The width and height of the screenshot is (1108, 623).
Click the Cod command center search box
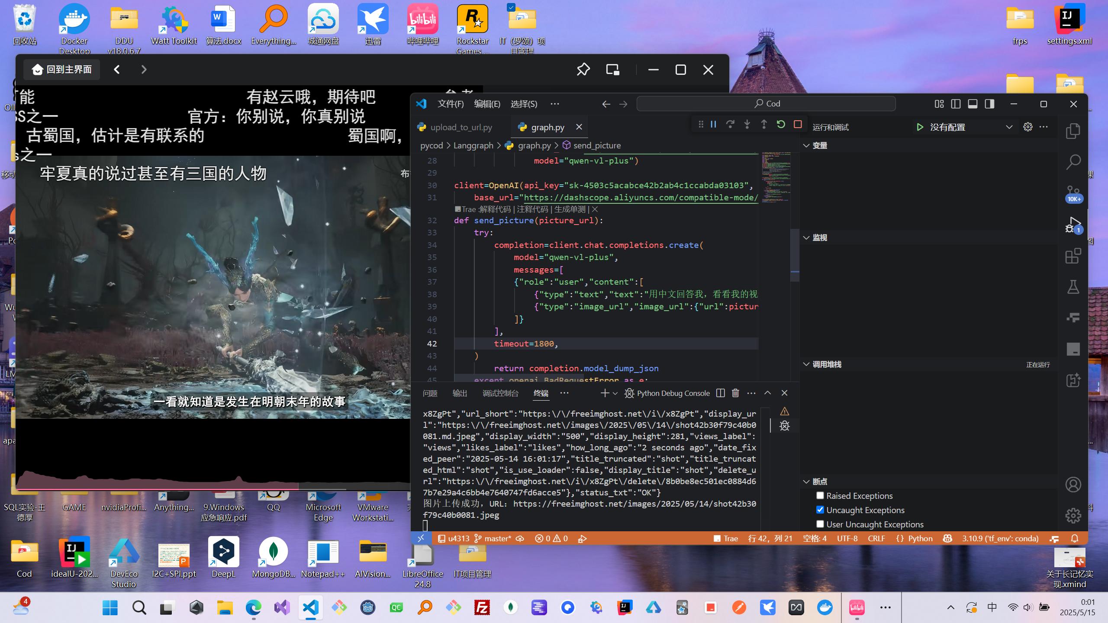[x=766, y=103]
